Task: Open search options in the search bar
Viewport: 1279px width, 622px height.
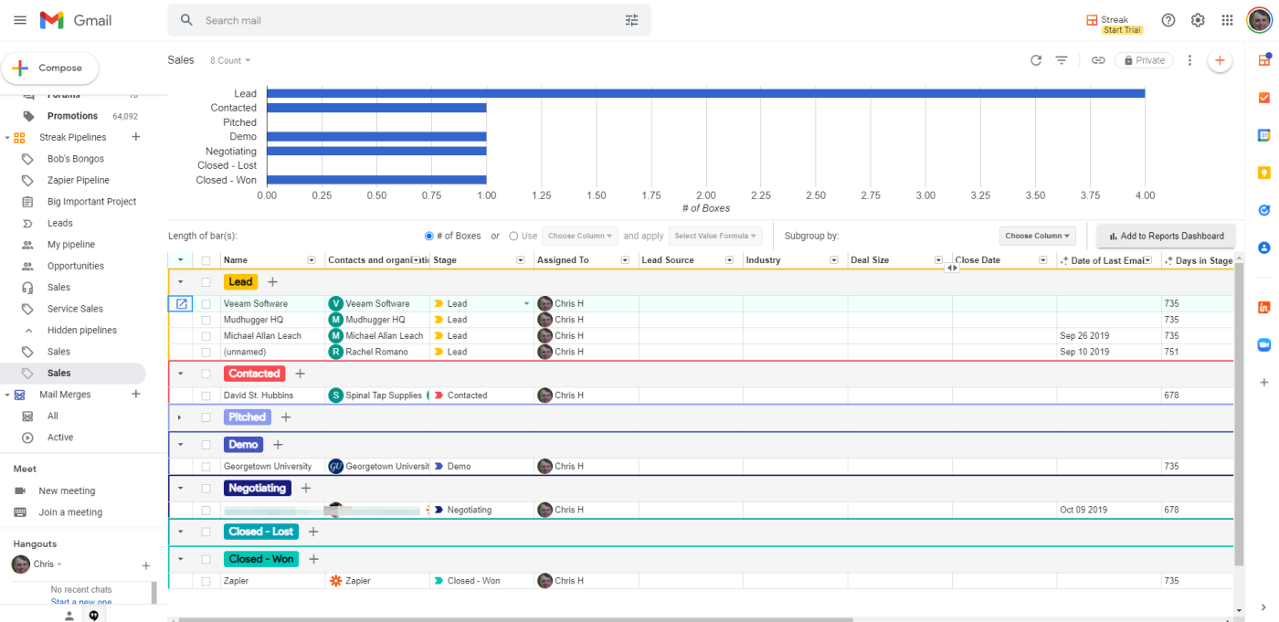Action: click(631, 20)
